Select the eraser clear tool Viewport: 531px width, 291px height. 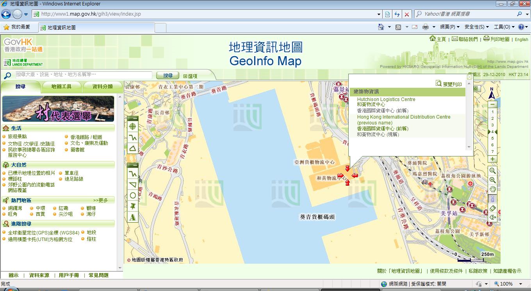tap(493, 208)
